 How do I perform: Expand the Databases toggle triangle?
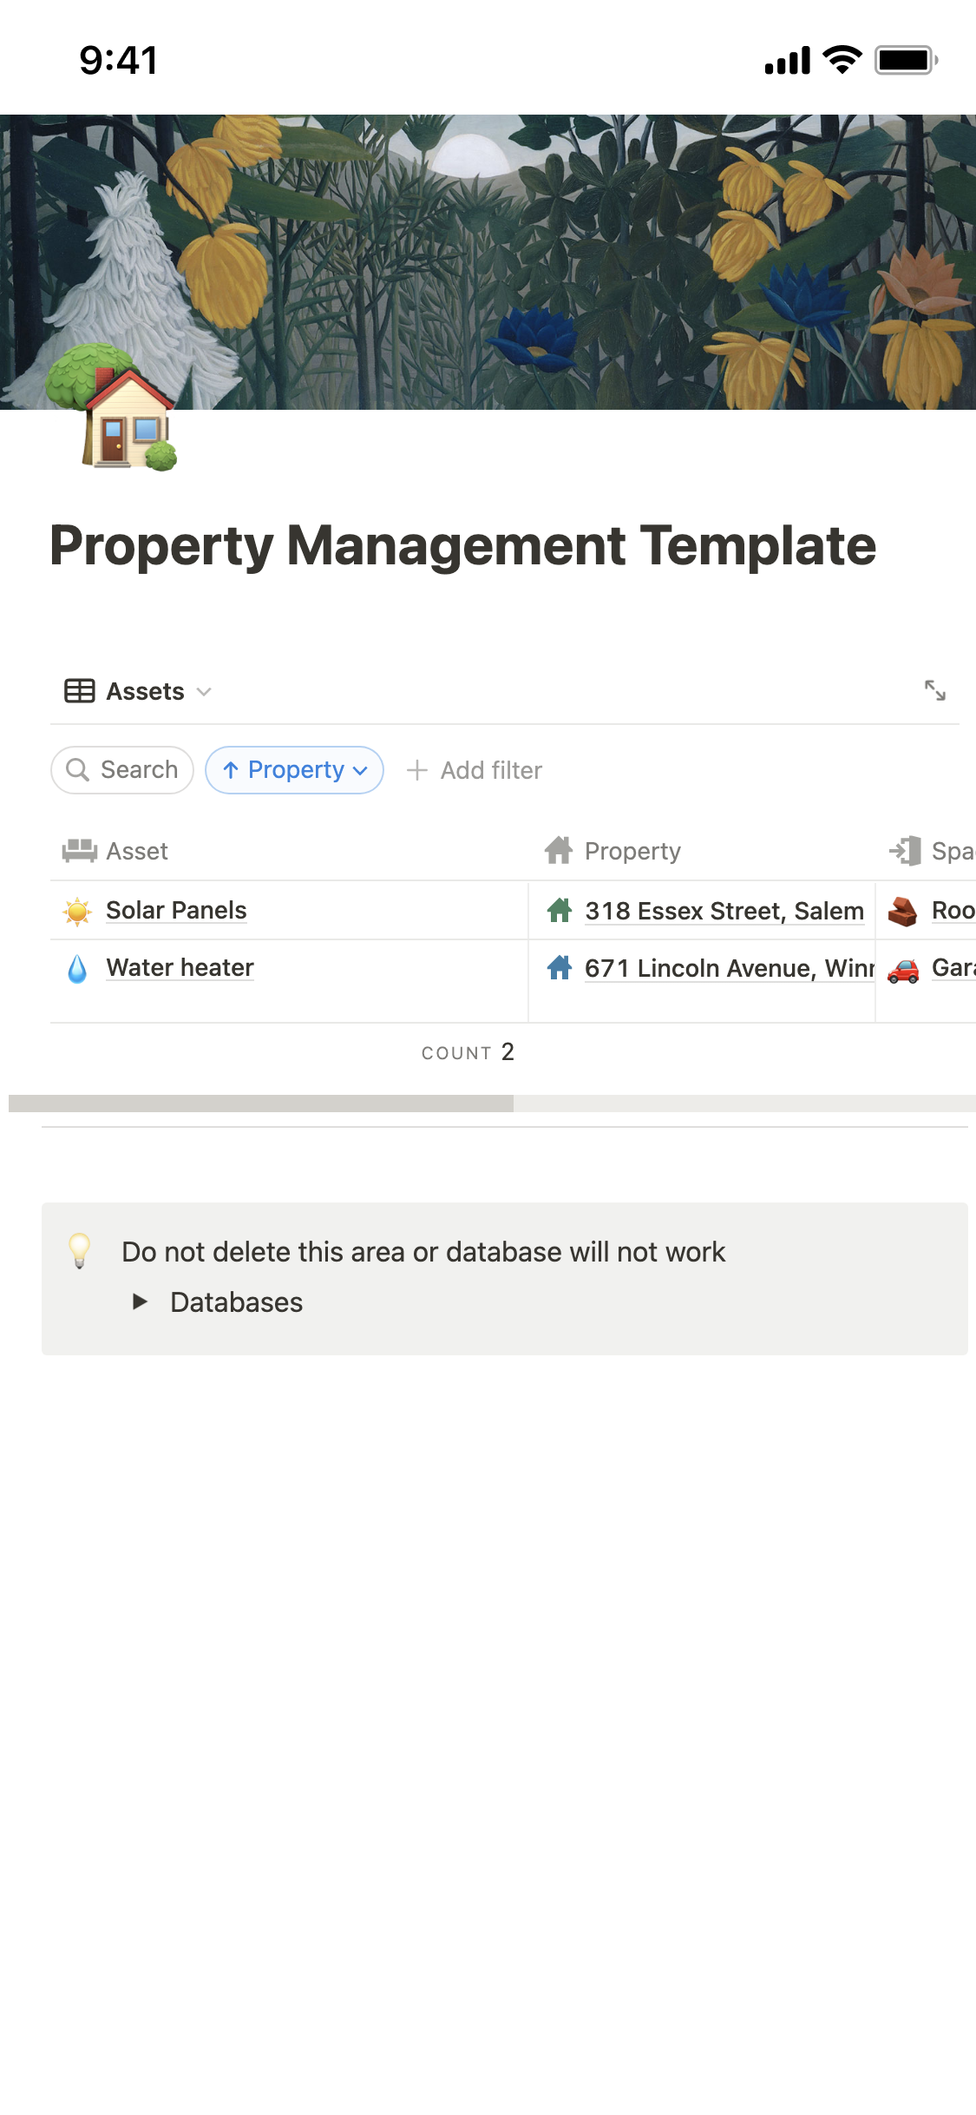(x=140, y=1301)
